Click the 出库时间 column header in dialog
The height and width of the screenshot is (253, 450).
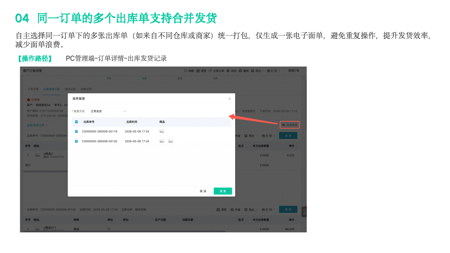click(x=132, y=122)
